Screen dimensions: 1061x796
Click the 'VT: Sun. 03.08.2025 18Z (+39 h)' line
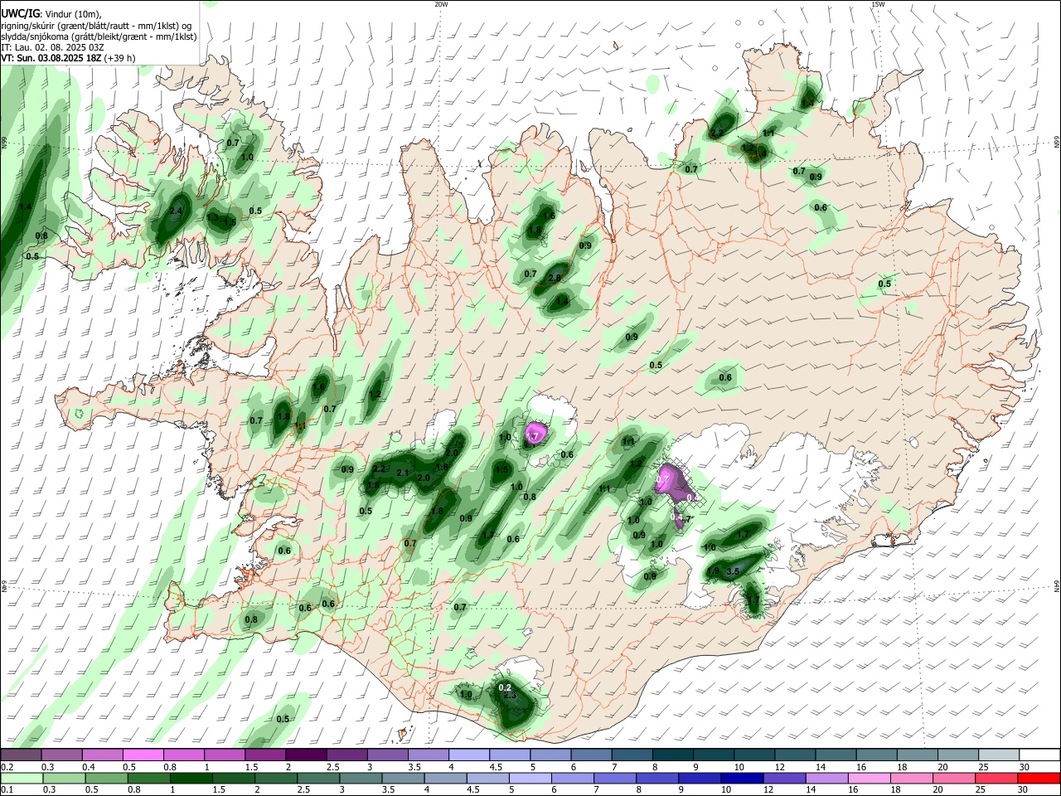point(68,58)
